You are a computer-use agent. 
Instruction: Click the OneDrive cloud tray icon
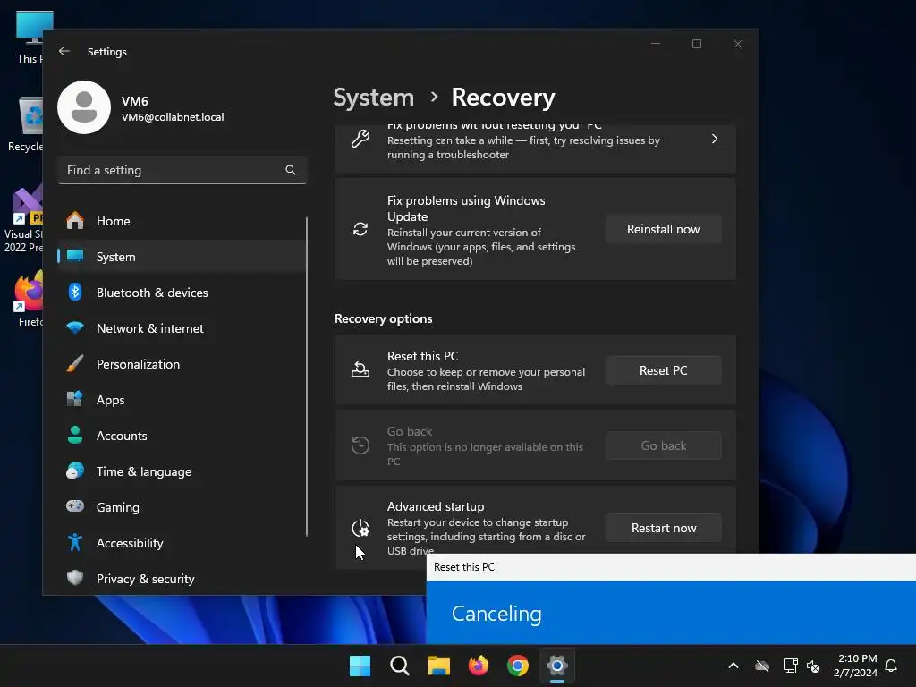coord(762,666)
